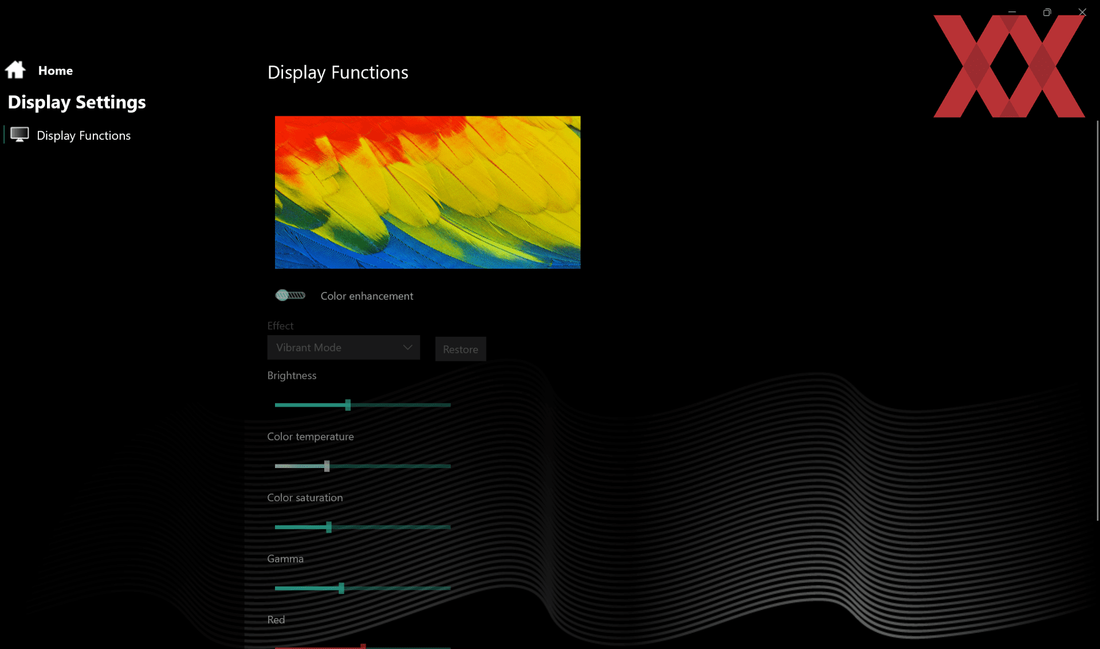Click the Gamma label
Viewport: 1100px width, 649px height.
tap(285, 558)
